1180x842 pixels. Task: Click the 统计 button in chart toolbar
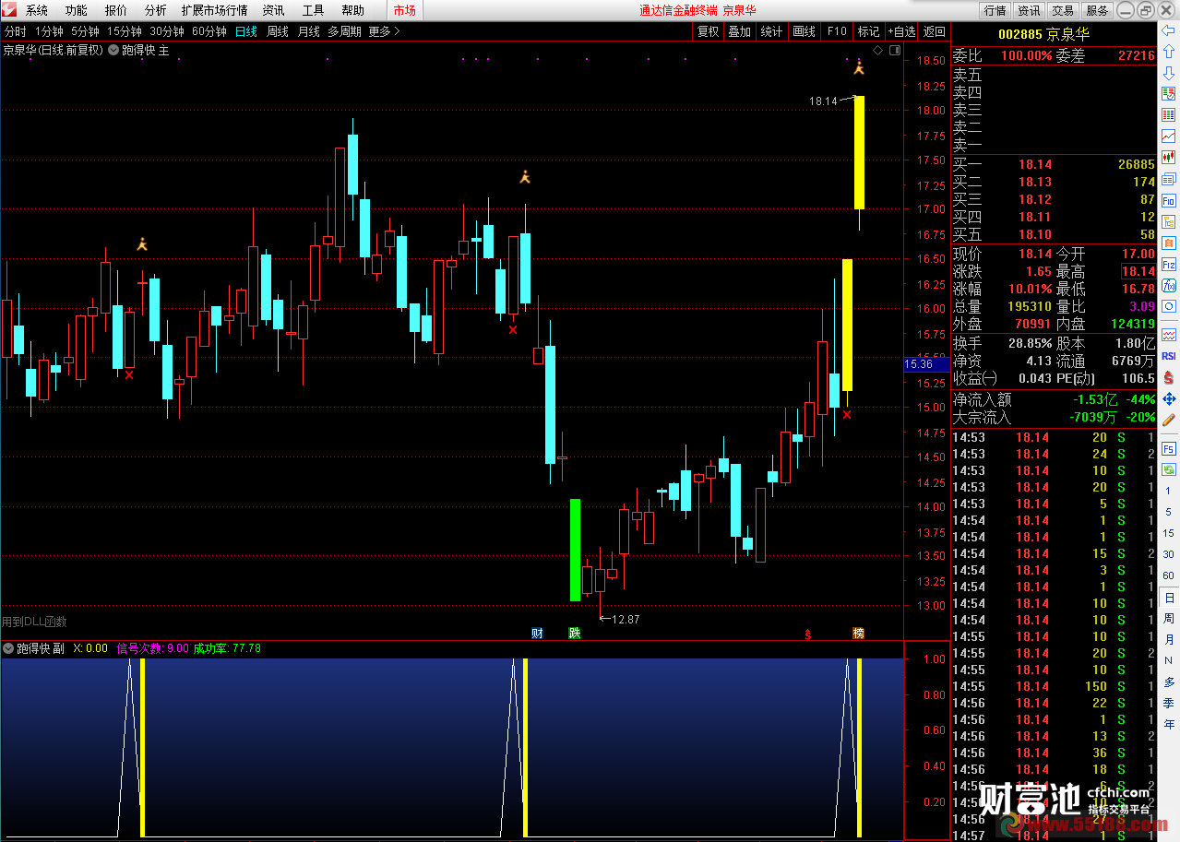pos(771,31)
